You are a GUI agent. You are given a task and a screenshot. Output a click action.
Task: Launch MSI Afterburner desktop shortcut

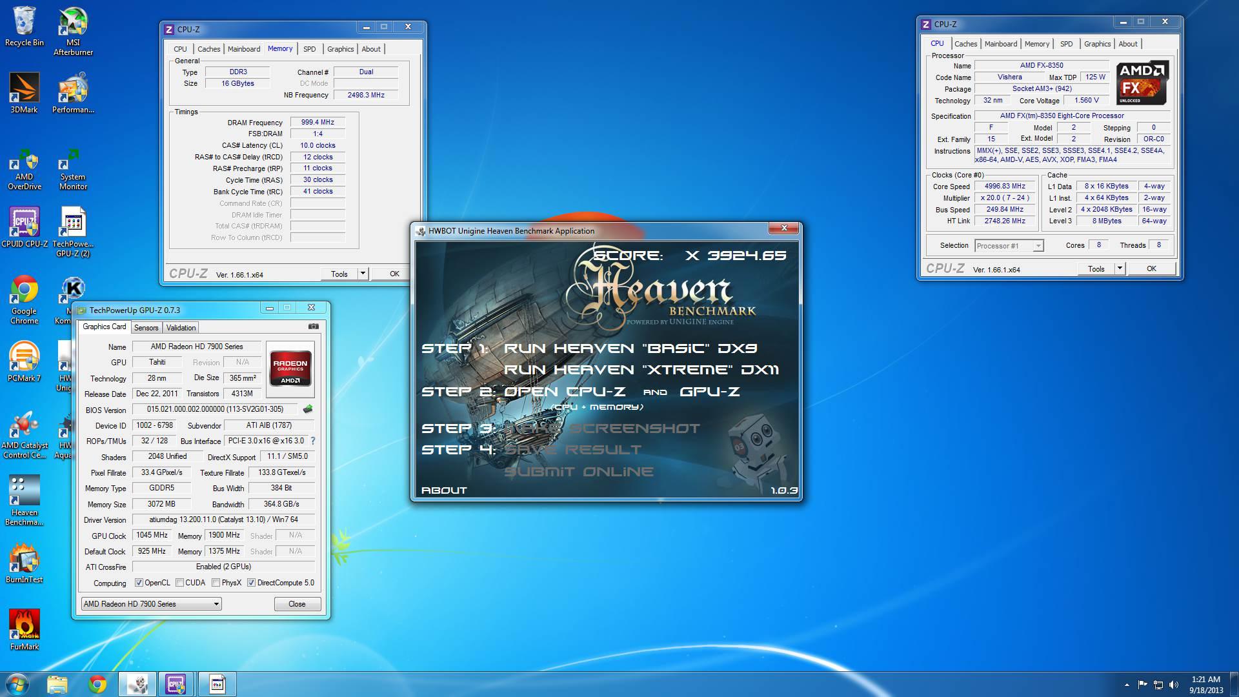pyautogui.click(x=73, y=31)
